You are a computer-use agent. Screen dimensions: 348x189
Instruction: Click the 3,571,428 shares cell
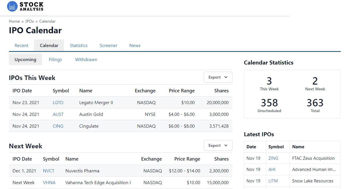pos(219,126)
